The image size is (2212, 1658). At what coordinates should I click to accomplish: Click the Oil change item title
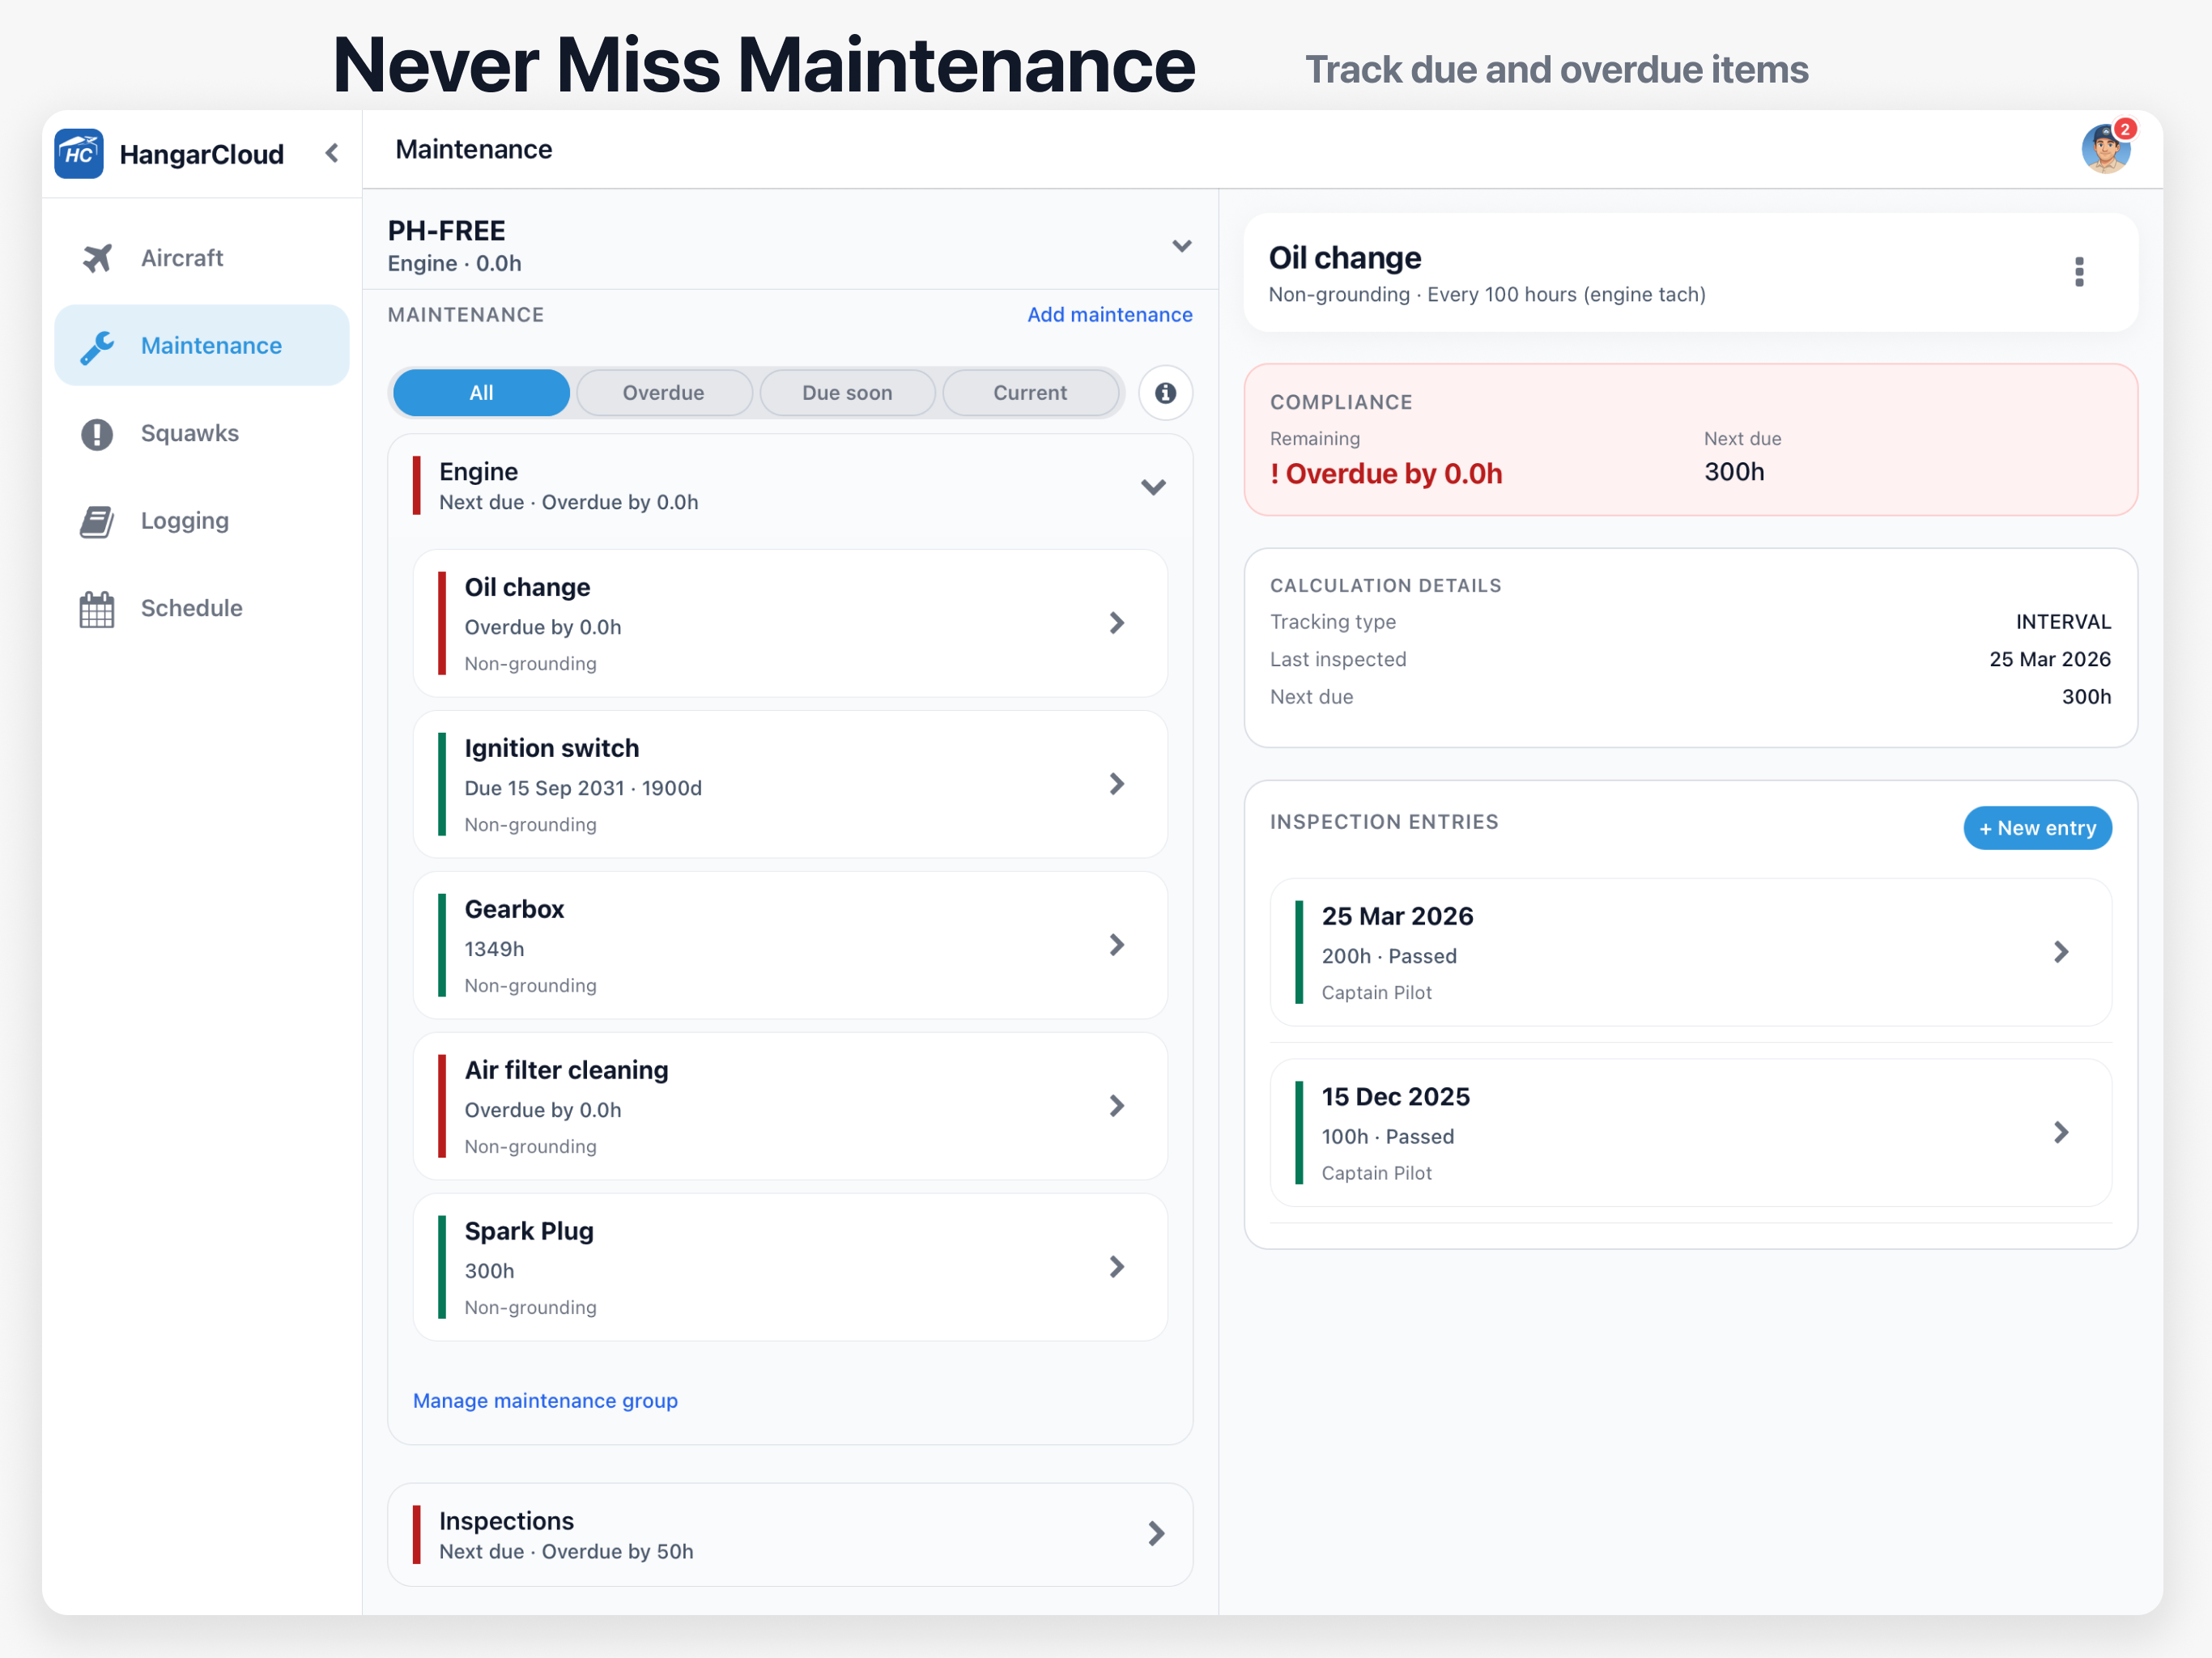(x=527, y=587)
